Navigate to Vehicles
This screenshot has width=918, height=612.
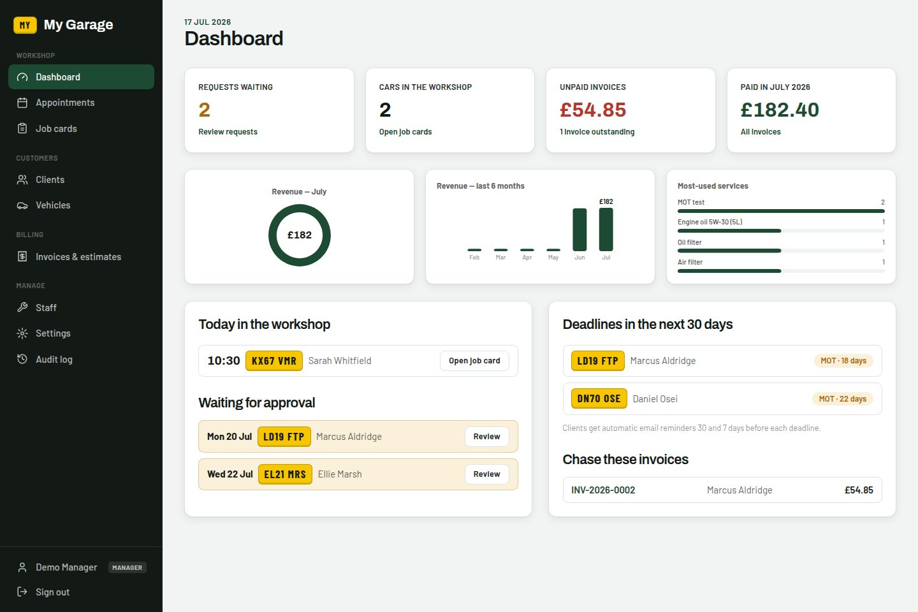[81, 205]
